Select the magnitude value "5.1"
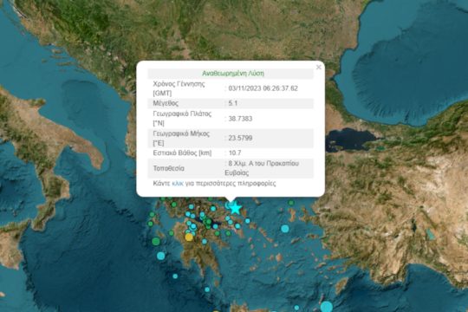 [233, 103]
